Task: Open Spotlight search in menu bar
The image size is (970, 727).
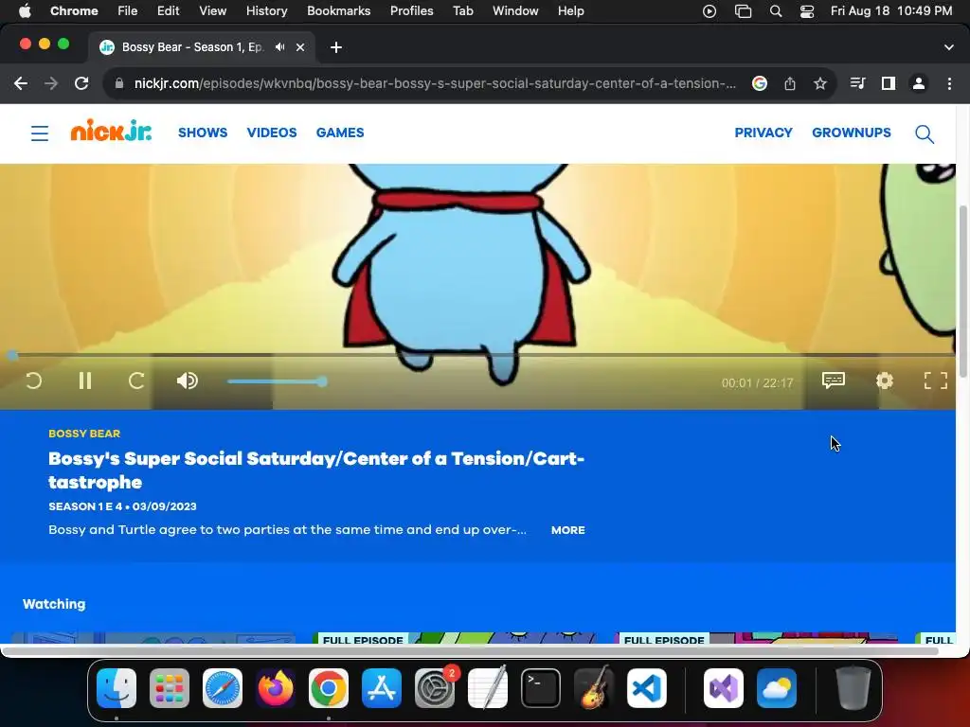Action: click(775, 11)
